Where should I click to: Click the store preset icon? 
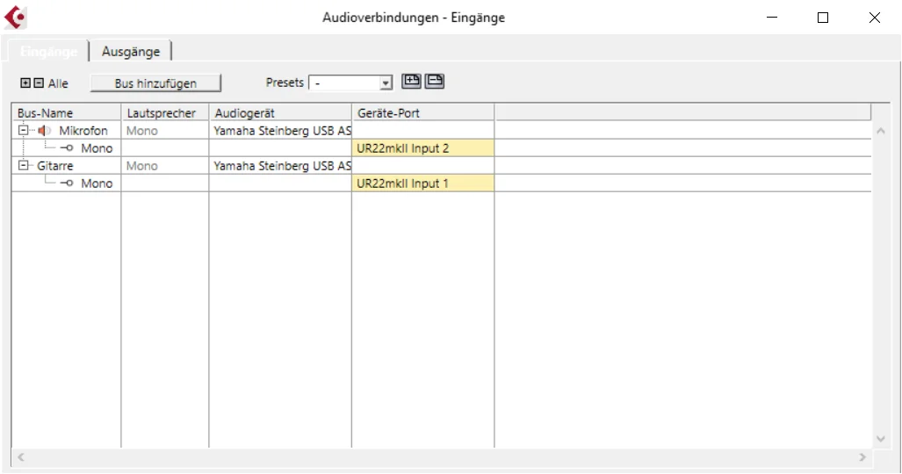point(411,81)
